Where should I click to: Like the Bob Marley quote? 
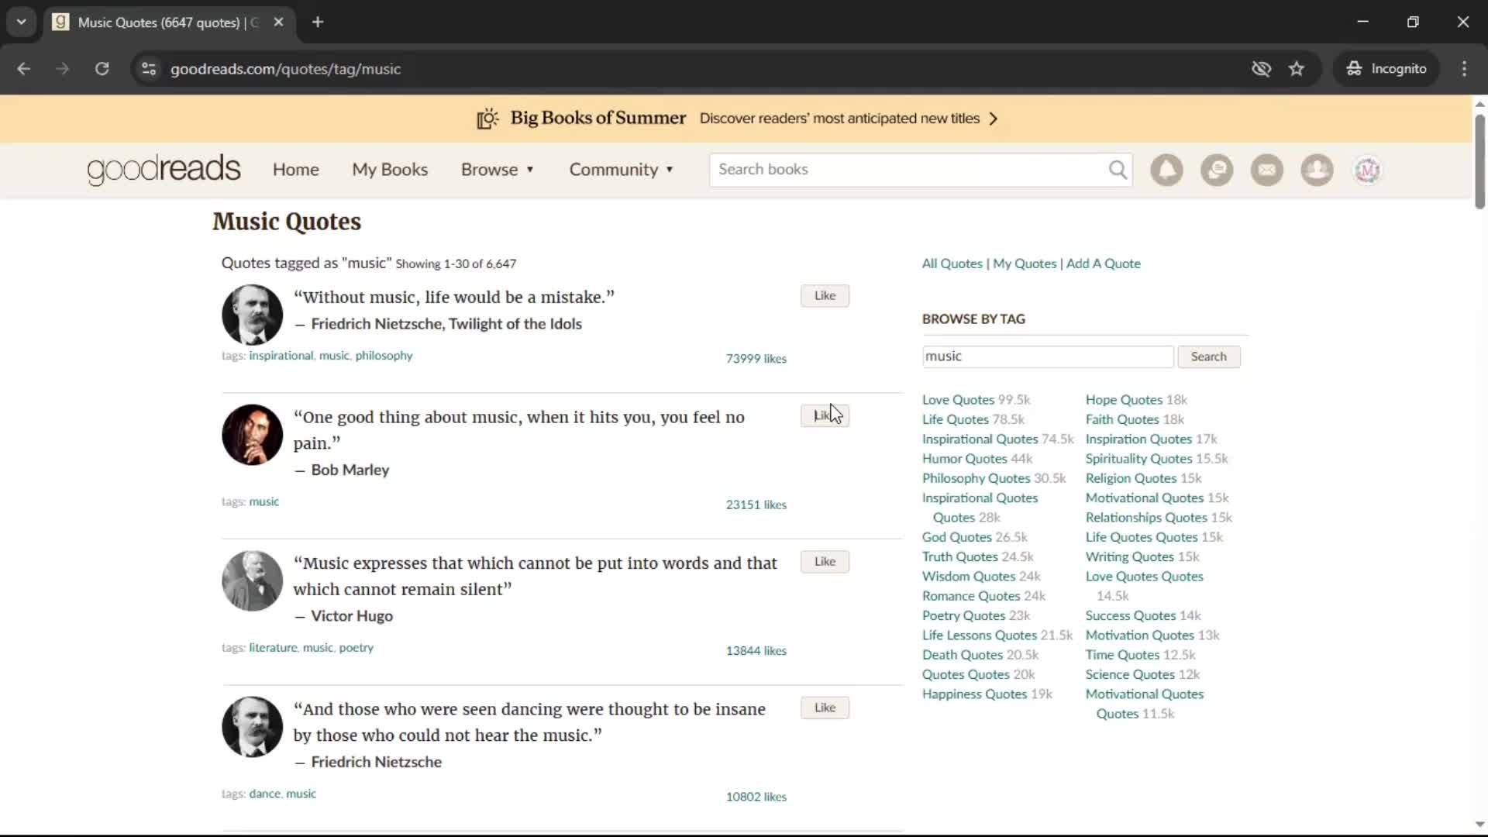tap(825, 415)
